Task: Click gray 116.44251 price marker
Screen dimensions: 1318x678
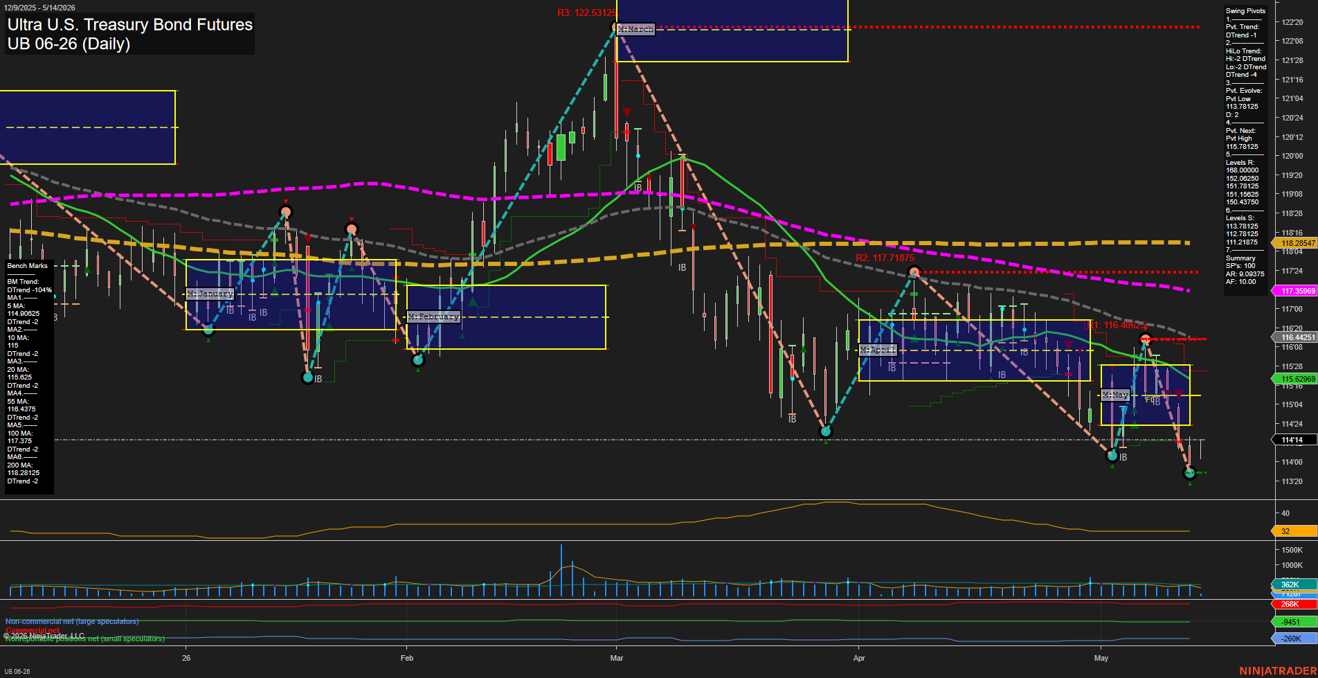Action: pos(1294,337)
